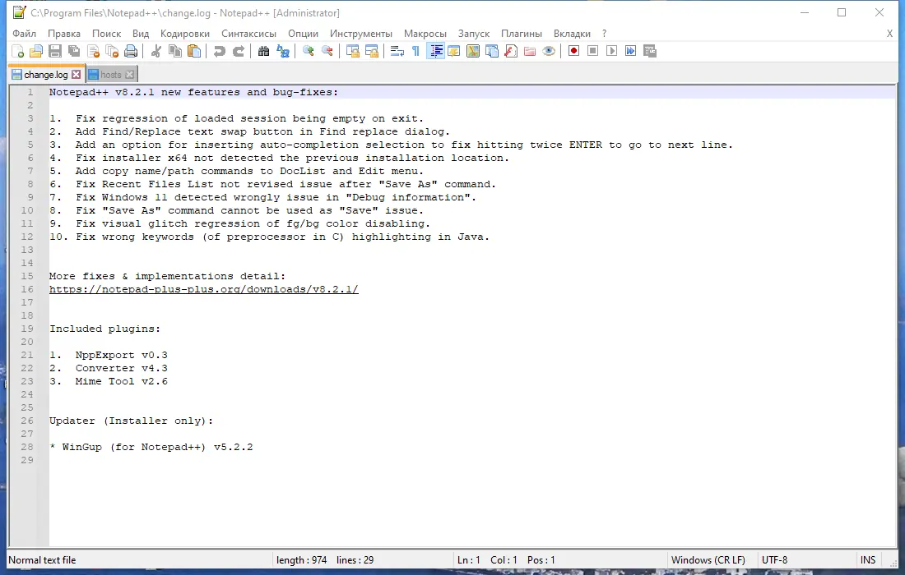Click the Open file folder icon
The width and height of the screenshot is (905, 575).
36,51
